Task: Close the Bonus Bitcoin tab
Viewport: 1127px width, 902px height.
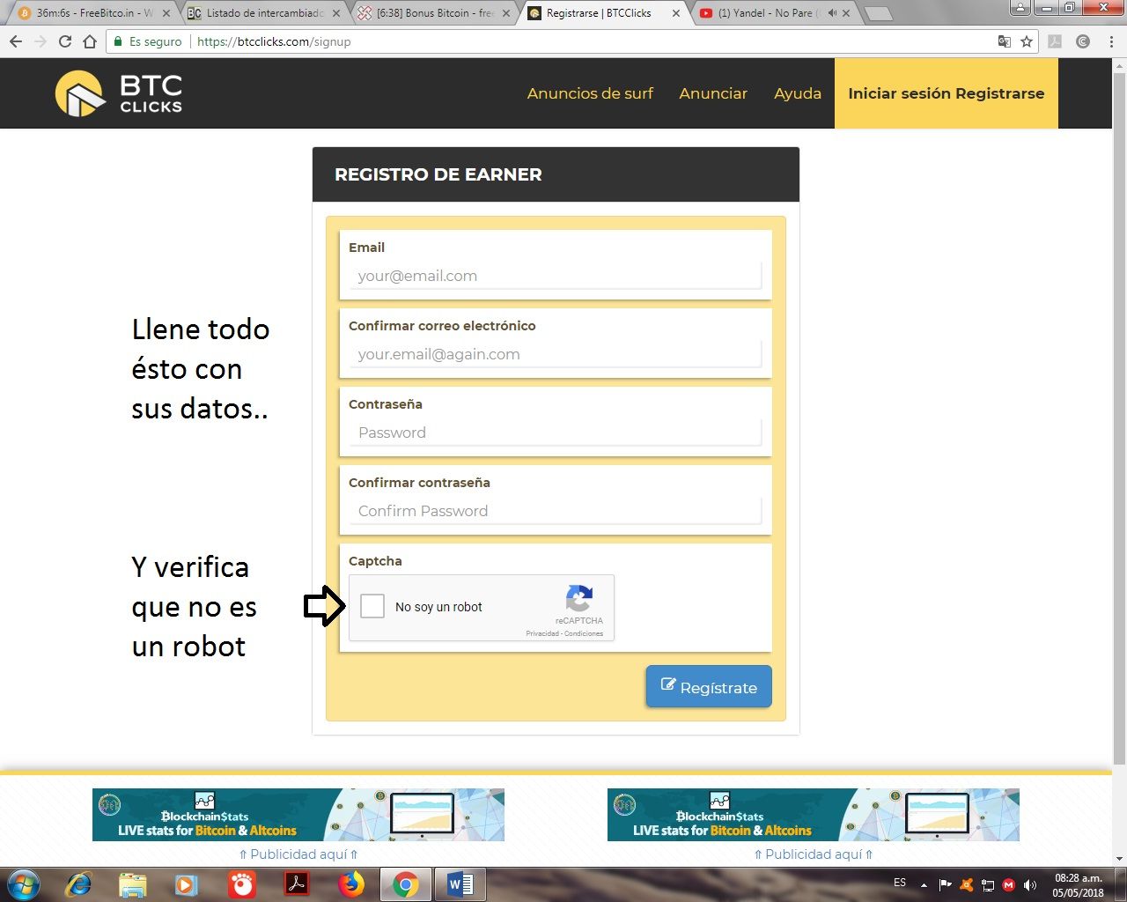Action: coord(506,13)
